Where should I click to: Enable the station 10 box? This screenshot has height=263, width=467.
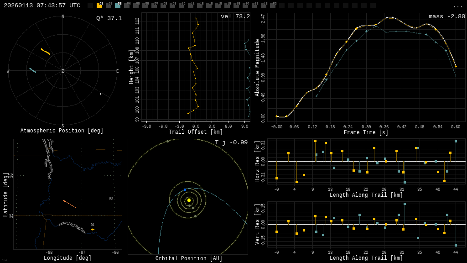[182, 5]
